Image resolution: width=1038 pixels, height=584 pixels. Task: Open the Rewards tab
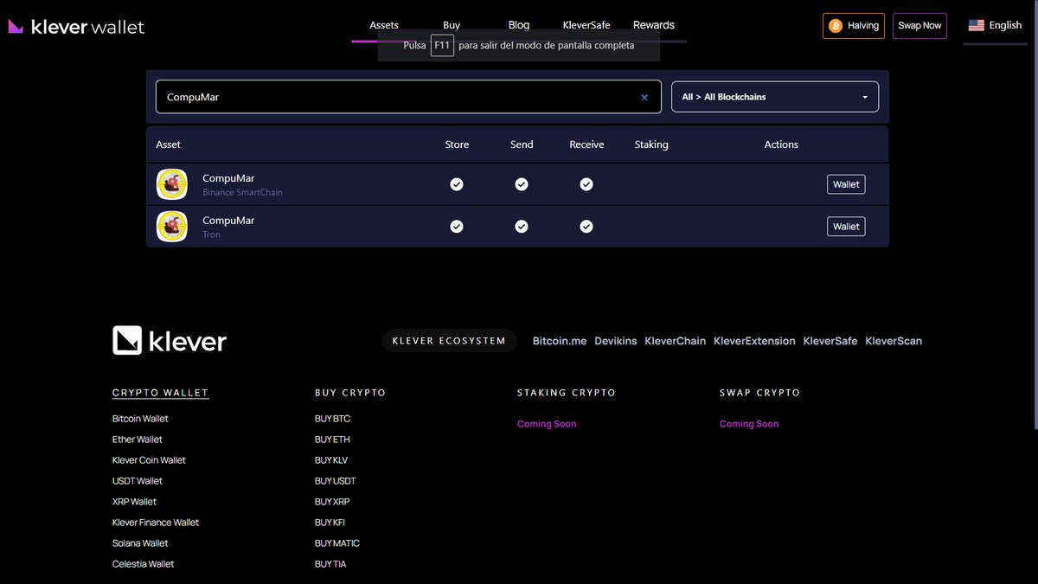coord(654,26)
